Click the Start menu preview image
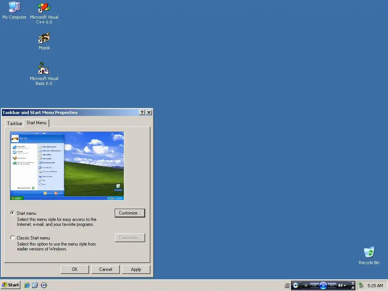The width and height of the screenshot is (388, 291). click(67, 166)
